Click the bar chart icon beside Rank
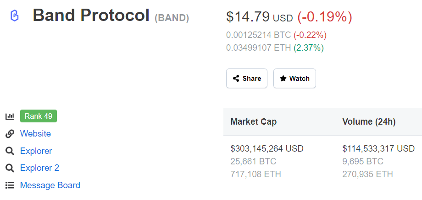Image resolution: width=422 pixels, height=200 pixels. coord(10,116)
